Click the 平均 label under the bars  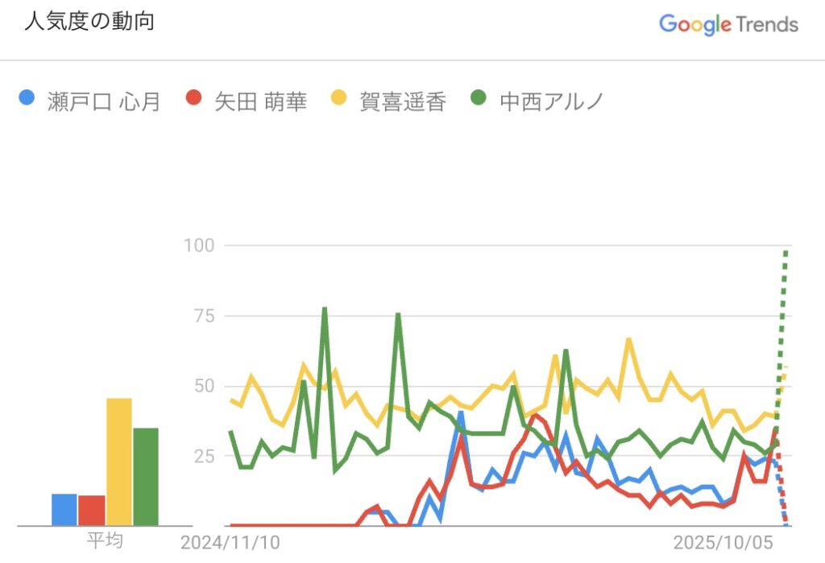coord(105,540)
